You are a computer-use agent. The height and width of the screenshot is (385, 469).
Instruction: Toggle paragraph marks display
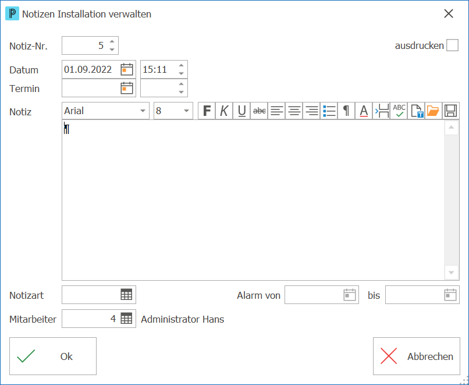pos(346,111)
